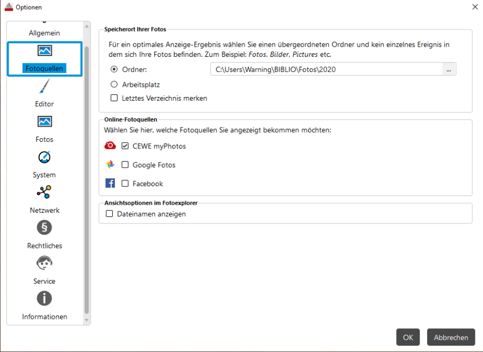Enable the Google Fotos checkbox

125,164
